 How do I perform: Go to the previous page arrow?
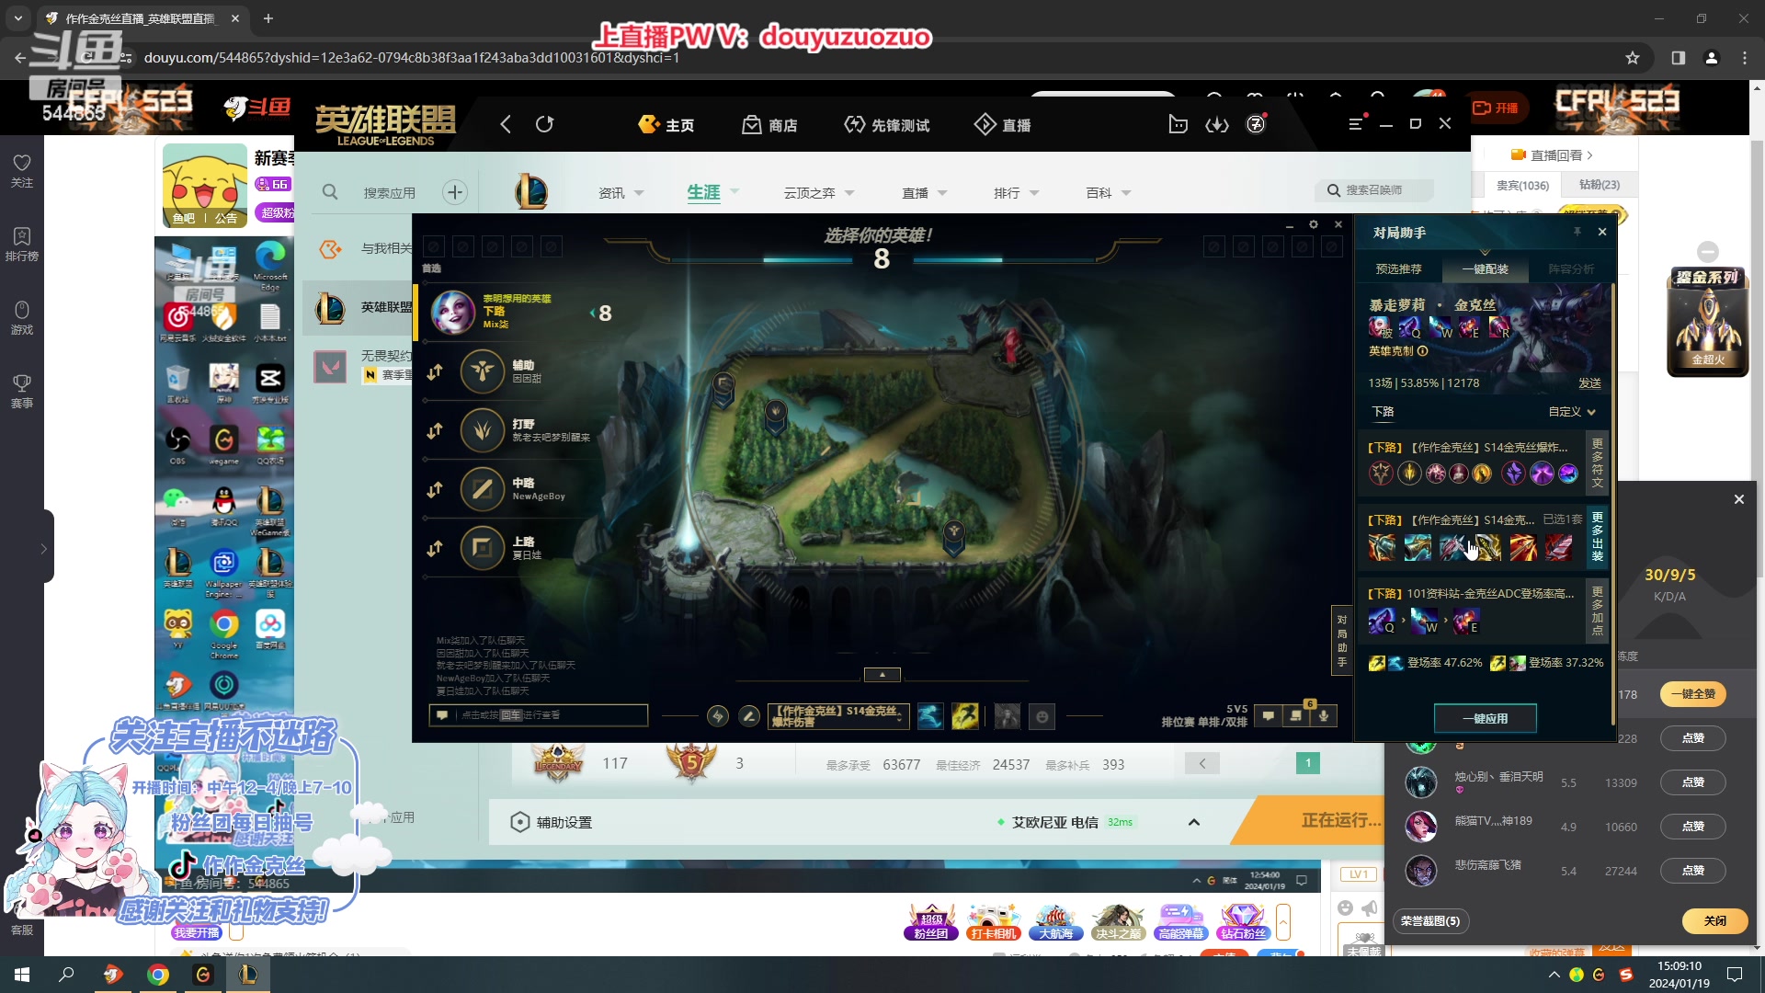1201,763
